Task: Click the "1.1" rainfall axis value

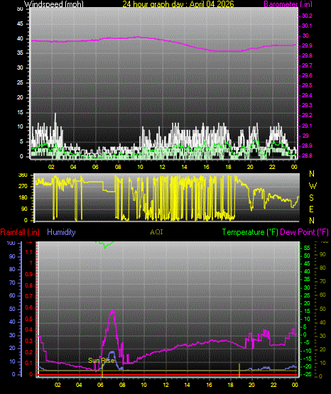Action: [x=29, y=252]
